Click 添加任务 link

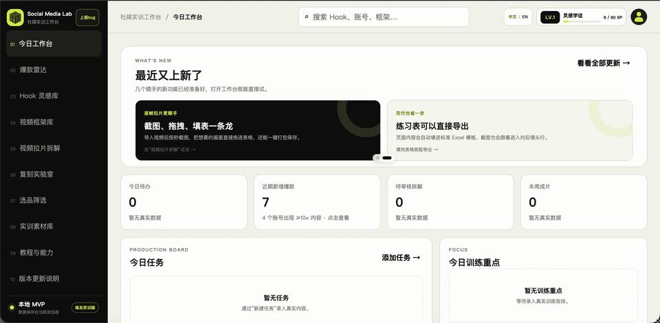tap(401, 258)
